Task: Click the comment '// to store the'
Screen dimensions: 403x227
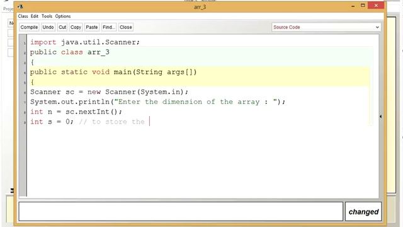Action: pyautogui.click(x=112, y=122)
